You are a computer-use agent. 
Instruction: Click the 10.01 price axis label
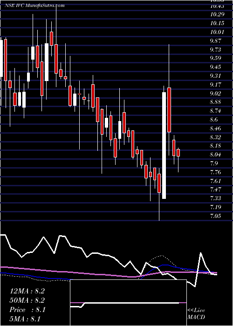click(217, 32)
